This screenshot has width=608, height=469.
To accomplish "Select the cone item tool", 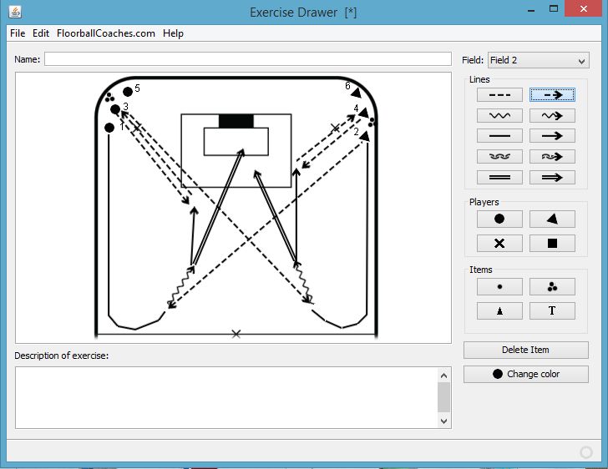I will [499, 310].
